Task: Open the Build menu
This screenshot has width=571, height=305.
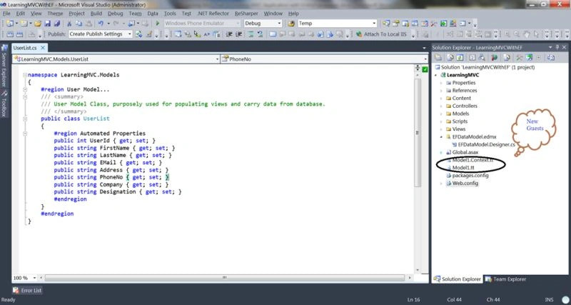Action: [96, 14]
